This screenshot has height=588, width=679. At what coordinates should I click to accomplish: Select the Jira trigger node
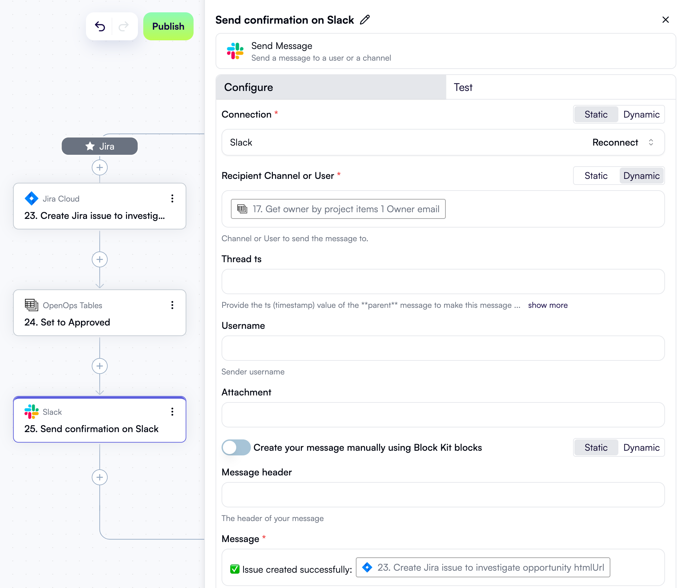(x=100, y=146)
